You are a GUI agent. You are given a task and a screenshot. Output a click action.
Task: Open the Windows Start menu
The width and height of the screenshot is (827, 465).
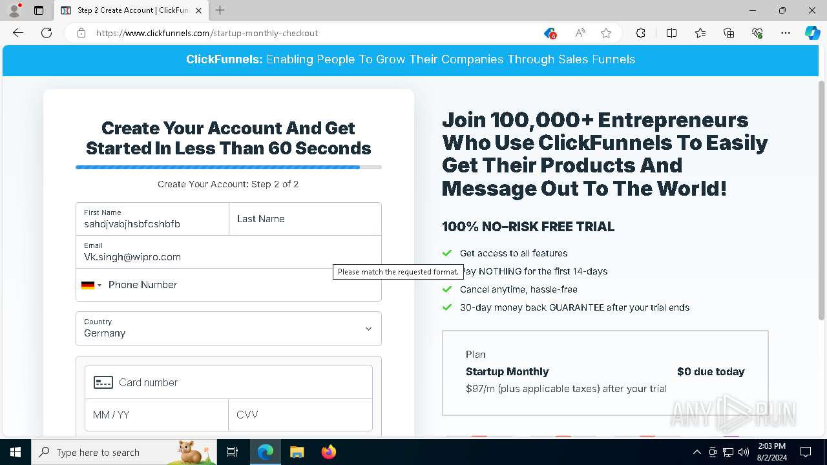[16, 452]
